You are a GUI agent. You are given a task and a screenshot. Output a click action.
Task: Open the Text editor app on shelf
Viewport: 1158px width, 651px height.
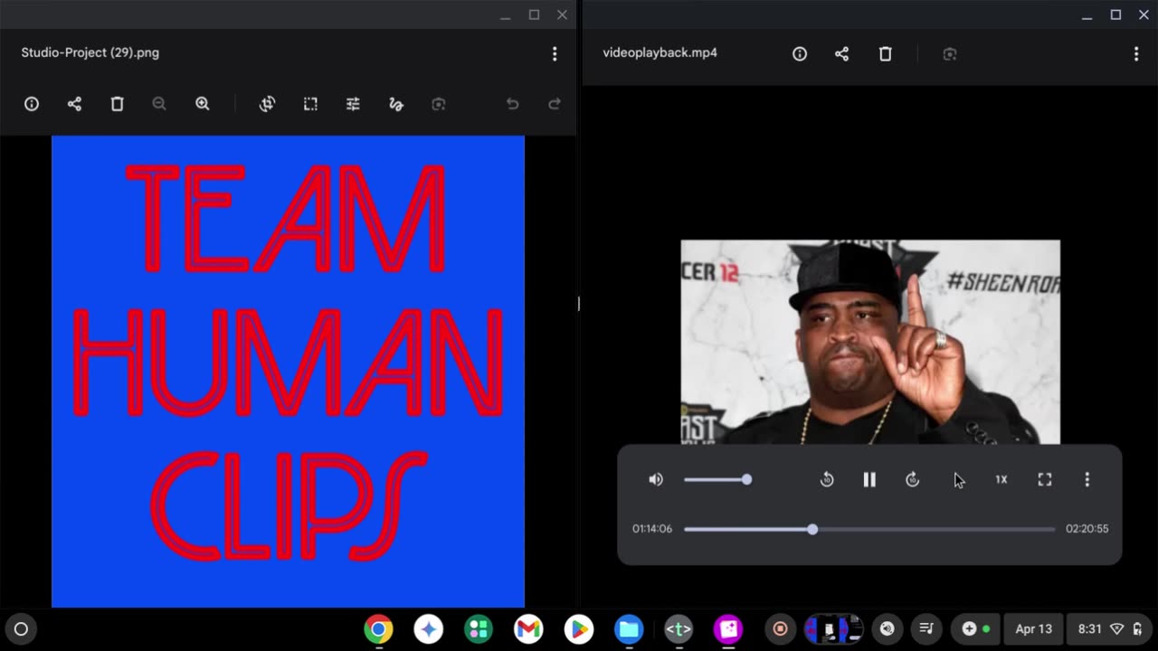pos(679,629)
